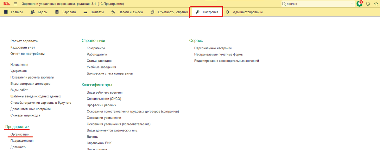Open Банковские счета контрагентов
The image size is (380, 150).
(110, 73)
